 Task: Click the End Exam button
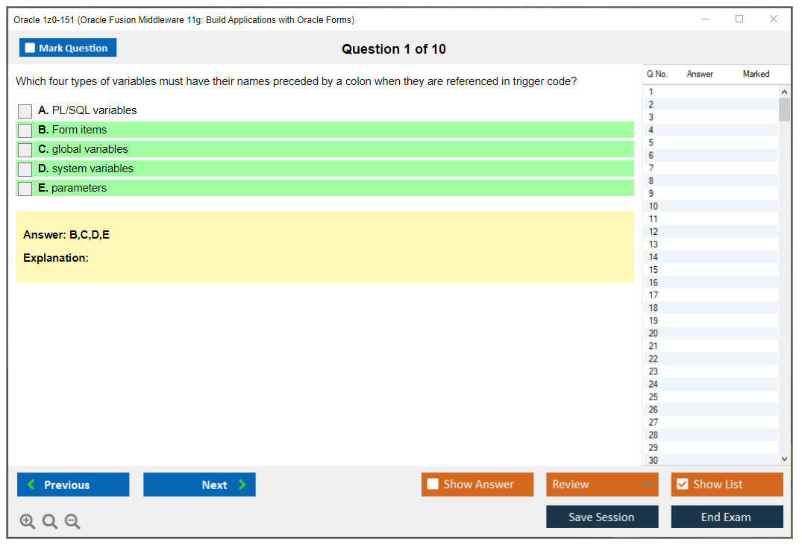(727, 517)
